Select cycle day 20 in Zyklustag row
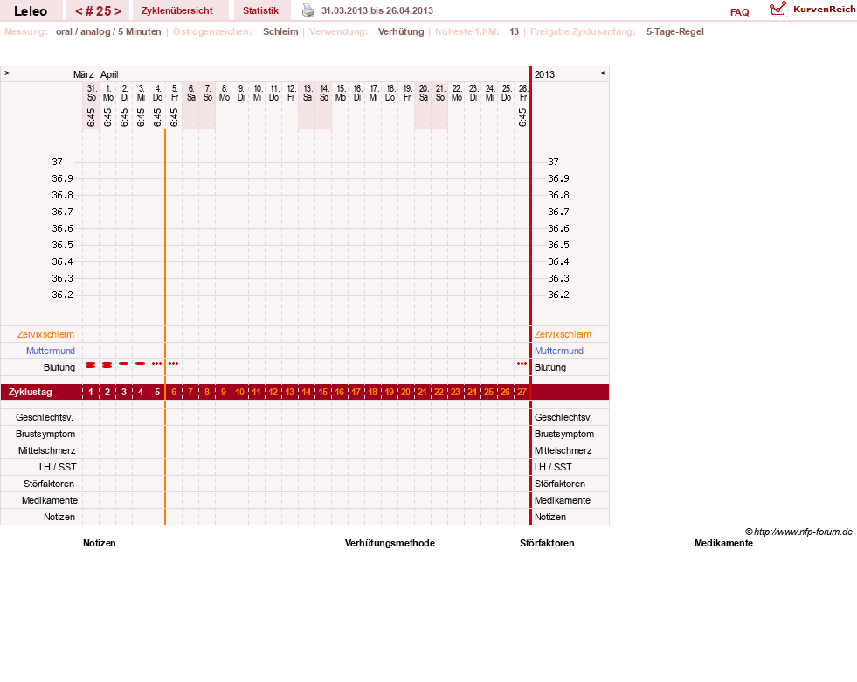The height and width of the screenshot is (682, 857). click(x=406, y=392)
